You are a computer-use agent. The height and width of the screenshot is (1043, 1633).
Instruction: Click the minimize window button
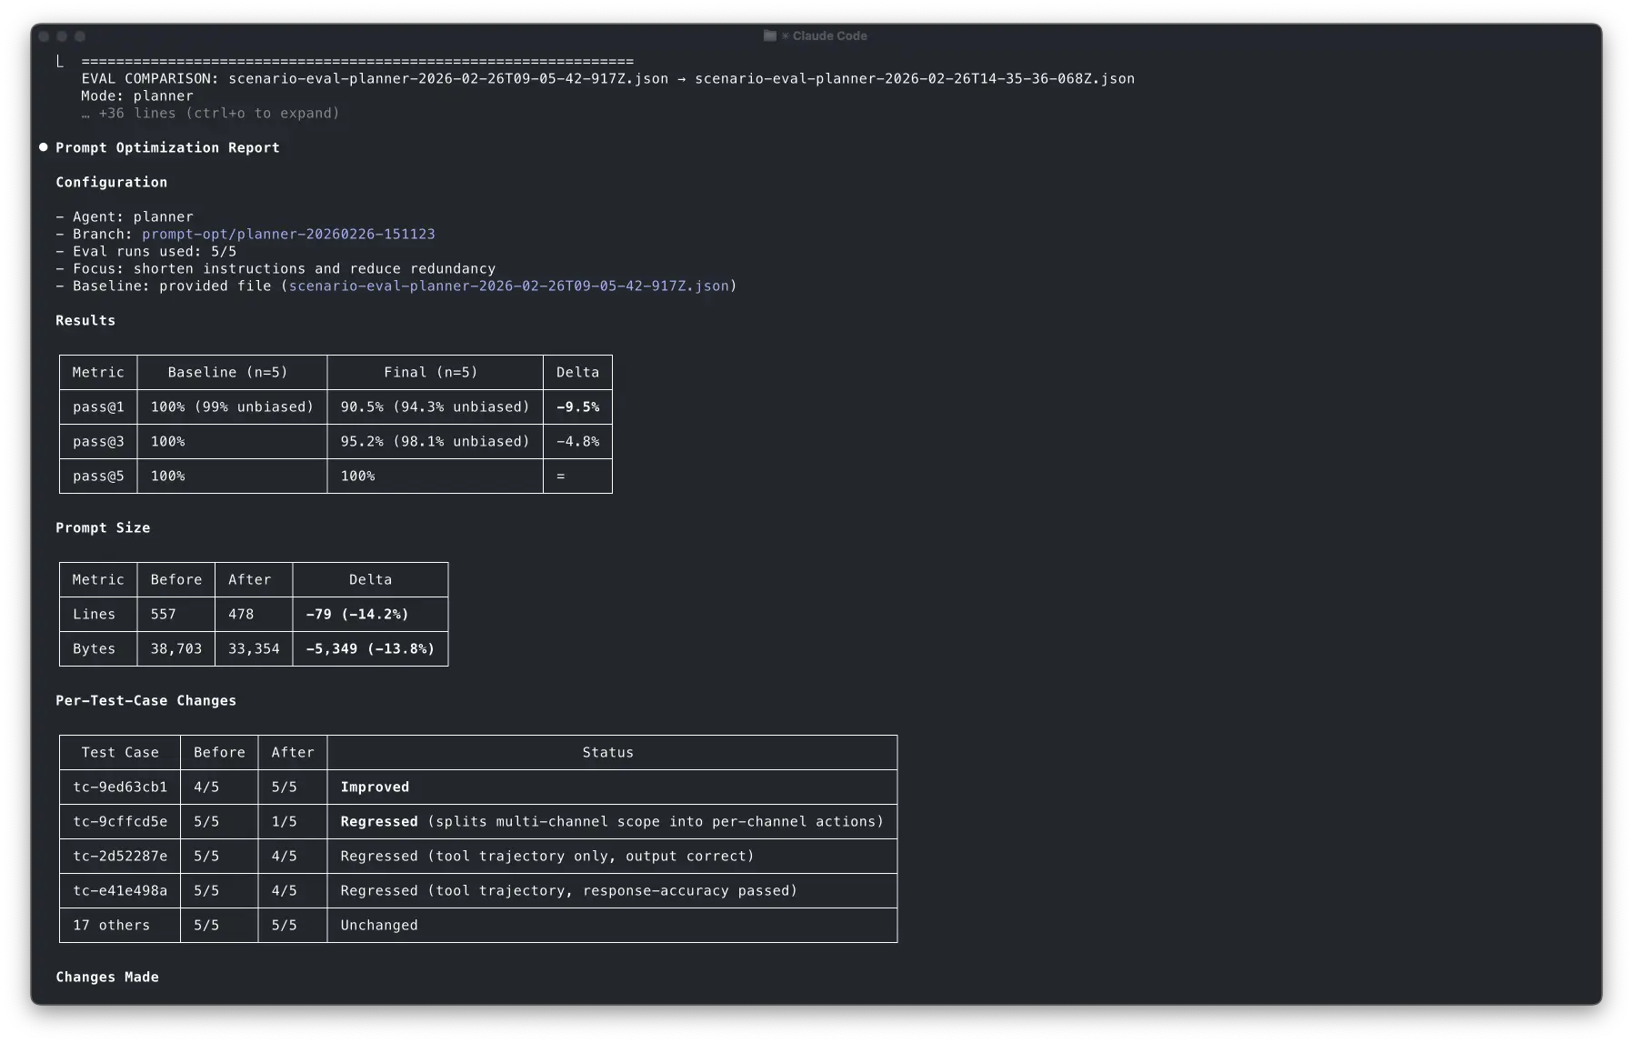[x=62, y=36]
